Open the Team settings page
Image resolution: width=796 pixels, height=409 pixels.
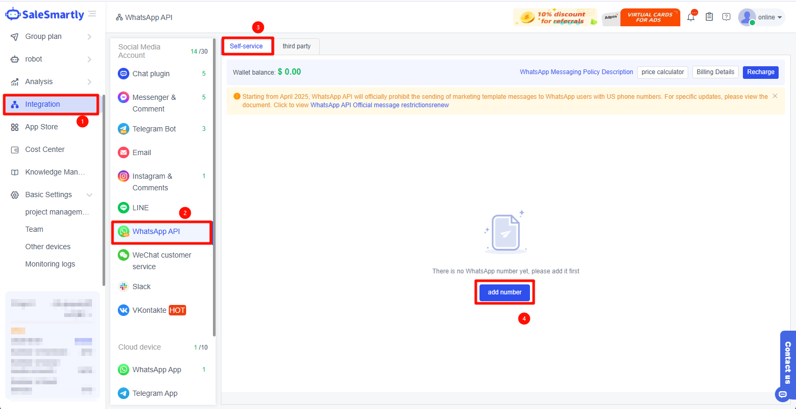click(x=34, y=229)
